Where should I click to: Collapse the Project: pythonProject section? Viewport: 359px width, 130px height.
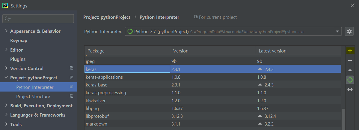tap(6, 78)
